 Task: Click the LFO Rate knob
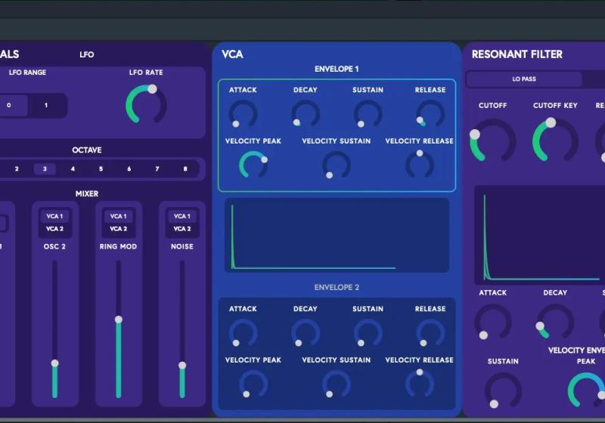(146, 105)
